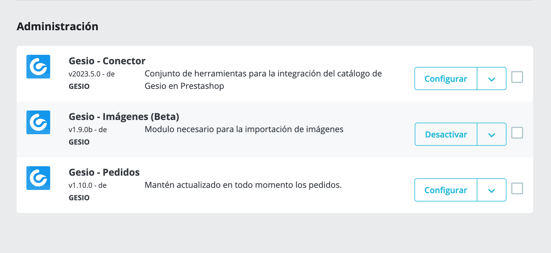Tick the Gesio - Imágenes (Beta) checkbox
Screen dimensions: 551x253
coord(517,133)
